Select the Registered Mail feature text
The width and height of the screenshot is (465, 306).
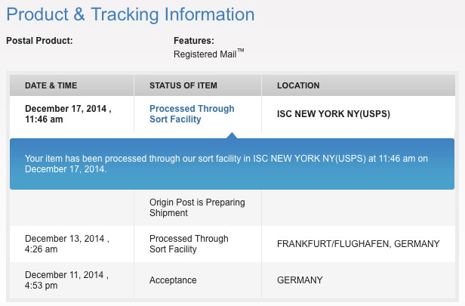point(205,54)
